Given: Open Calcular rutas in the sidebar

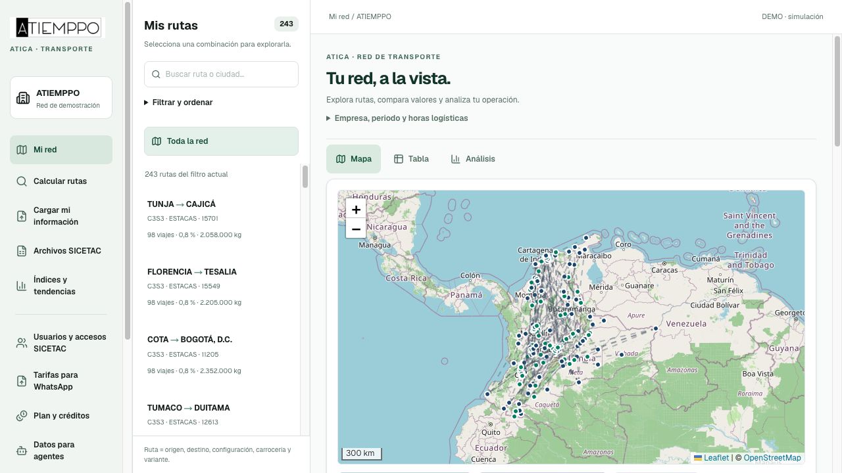Looking at the screenshot, I should click(x=61, y=181).
